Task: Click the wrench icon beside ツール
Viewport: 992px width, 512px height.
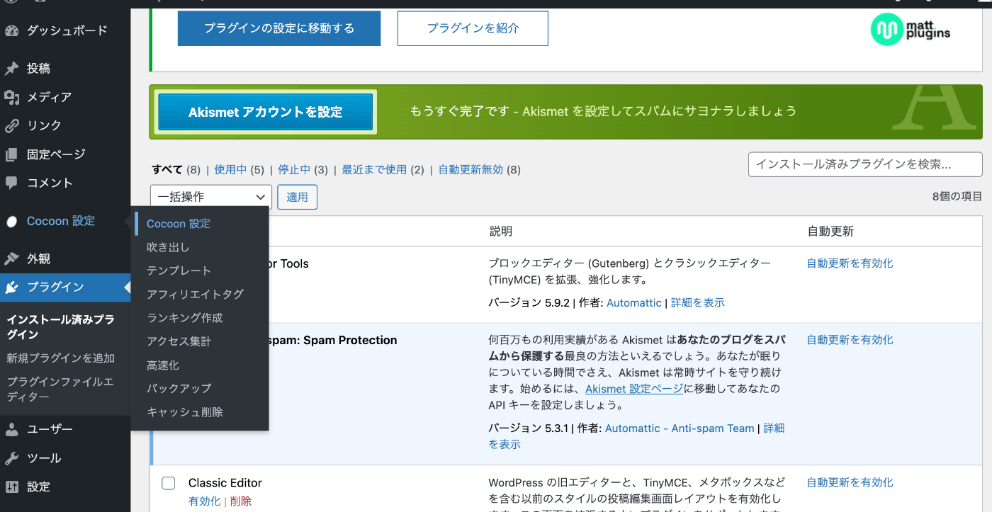Action: (11, 458)
